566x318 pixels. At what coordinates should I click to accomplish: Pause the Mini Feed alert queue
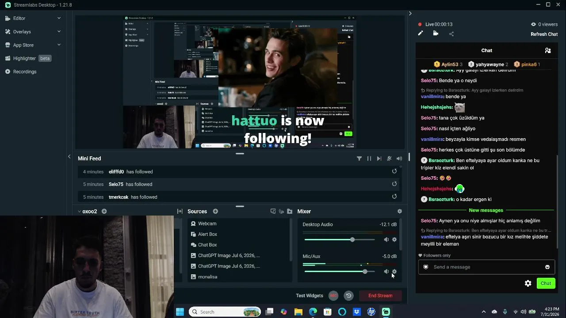[369, 159]
